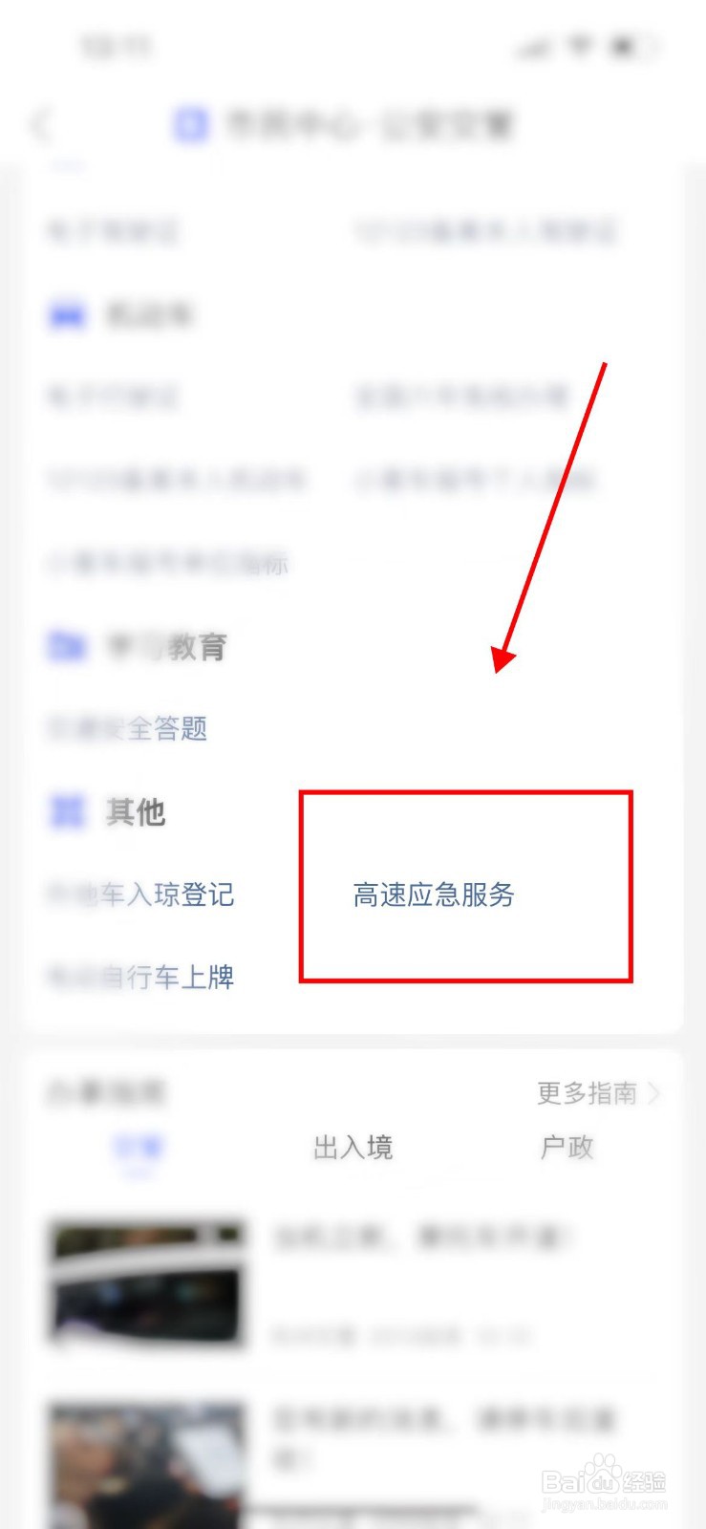Screen dimensions: 706x1529
Task: Open 高速应急服务 service
Action: tap(434, 894)
